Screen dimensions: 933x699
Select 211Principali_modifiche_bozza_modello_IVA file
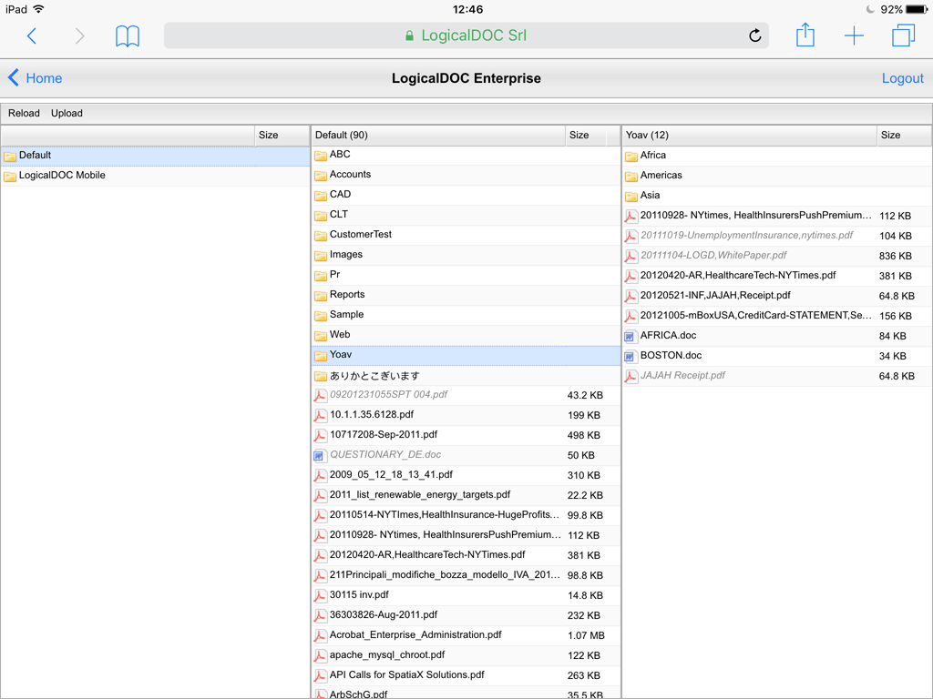(466, 575)
